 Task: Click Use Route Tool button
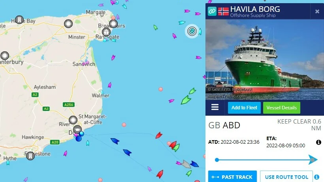286,177
